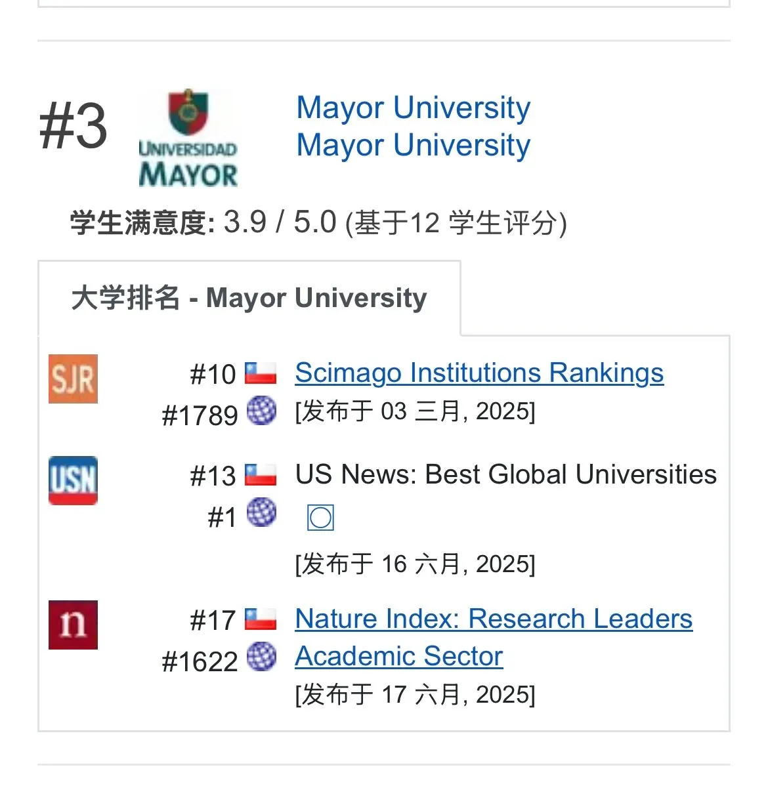This screenshot has width=768, height=788.
Task: Click Chile flag beside rank #10
Action: click(x=261, y=373)
